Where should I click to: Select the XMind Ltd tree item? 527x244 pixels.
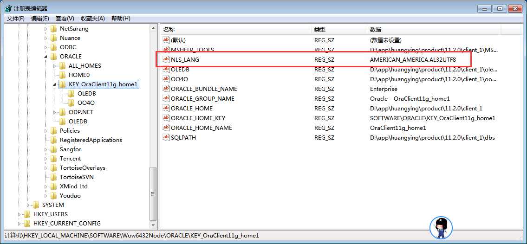[x=74, y=186]
